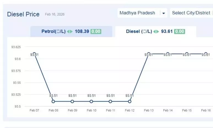Click the Feb 07 data point marker

coord(34,54)
